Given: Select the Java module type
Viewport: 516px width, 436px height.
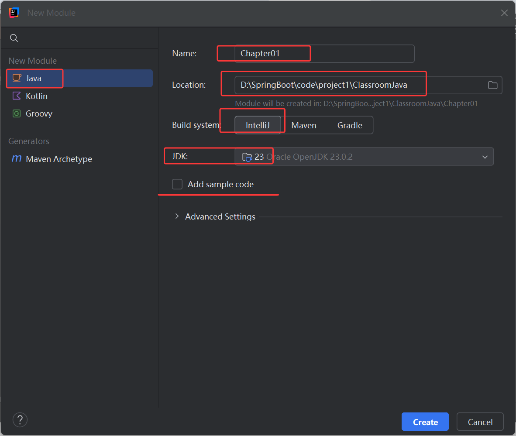Looking at the screenshot, I should pos(79,78).
